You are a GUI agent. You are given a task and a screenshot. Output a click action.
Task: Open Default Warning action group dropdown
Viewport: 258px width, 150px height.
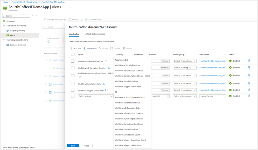pyautogui.click(x=185, y=68)
